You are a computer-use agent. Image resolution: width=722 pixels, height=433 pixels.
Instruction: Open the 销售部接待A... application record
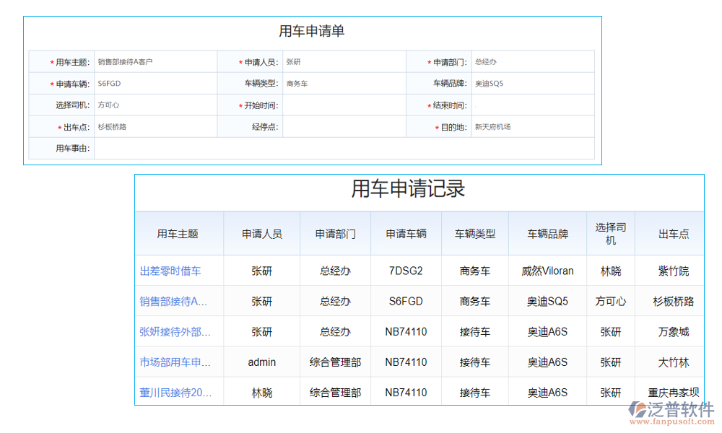click(172, 301)
